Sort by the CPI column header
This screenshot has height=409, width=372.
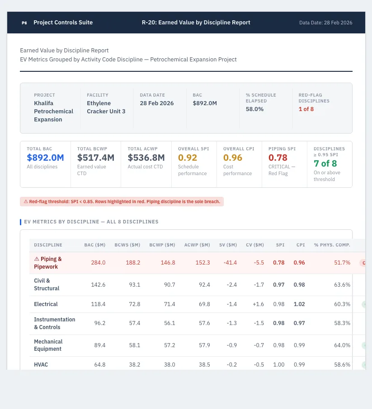pos(301,245)
